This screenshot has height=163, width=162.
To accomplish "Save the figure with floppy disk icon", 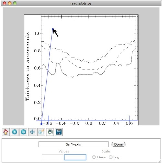I will point(59,132).
